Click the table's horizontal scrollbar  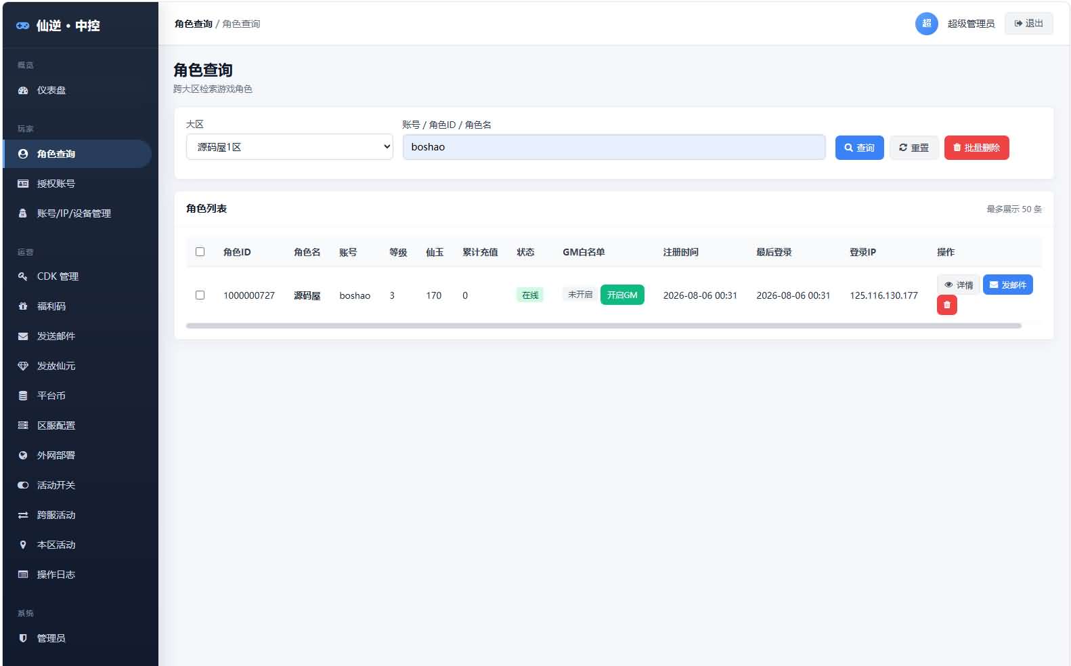[x=603, y=326]
